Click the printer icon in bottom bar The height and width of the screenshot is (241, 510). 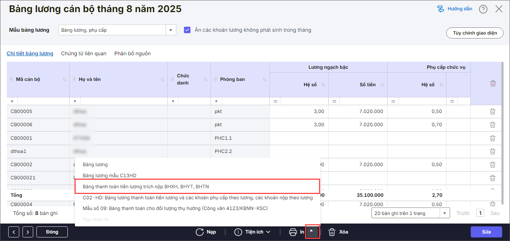[x=293, y=232]
